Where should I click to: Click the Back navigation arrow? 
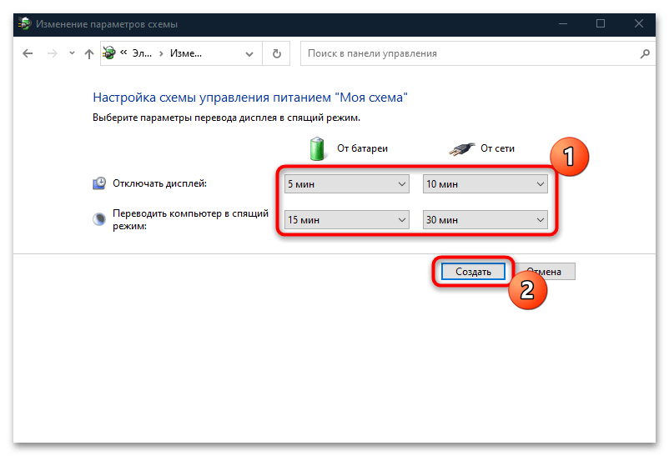click(x=28, y=53)
